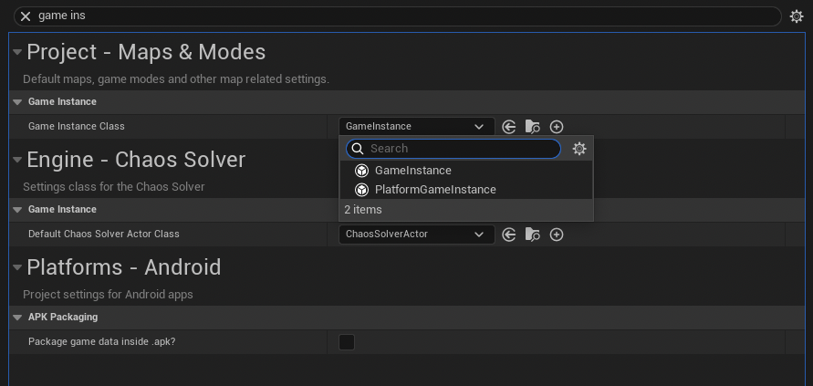Viewport: 813px width, 386px height.
Task: Collapse the Game Instance category under Maps & Modes
Action: click(x=17, y=102)
